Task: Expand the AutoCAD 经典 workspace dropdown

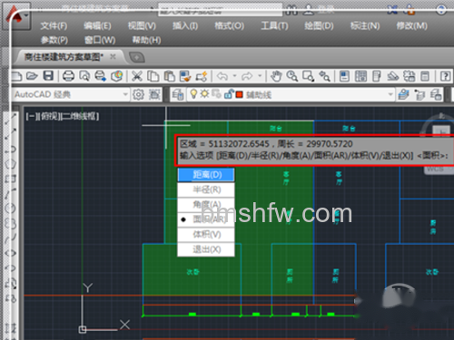Action: [x=125, y=94]
